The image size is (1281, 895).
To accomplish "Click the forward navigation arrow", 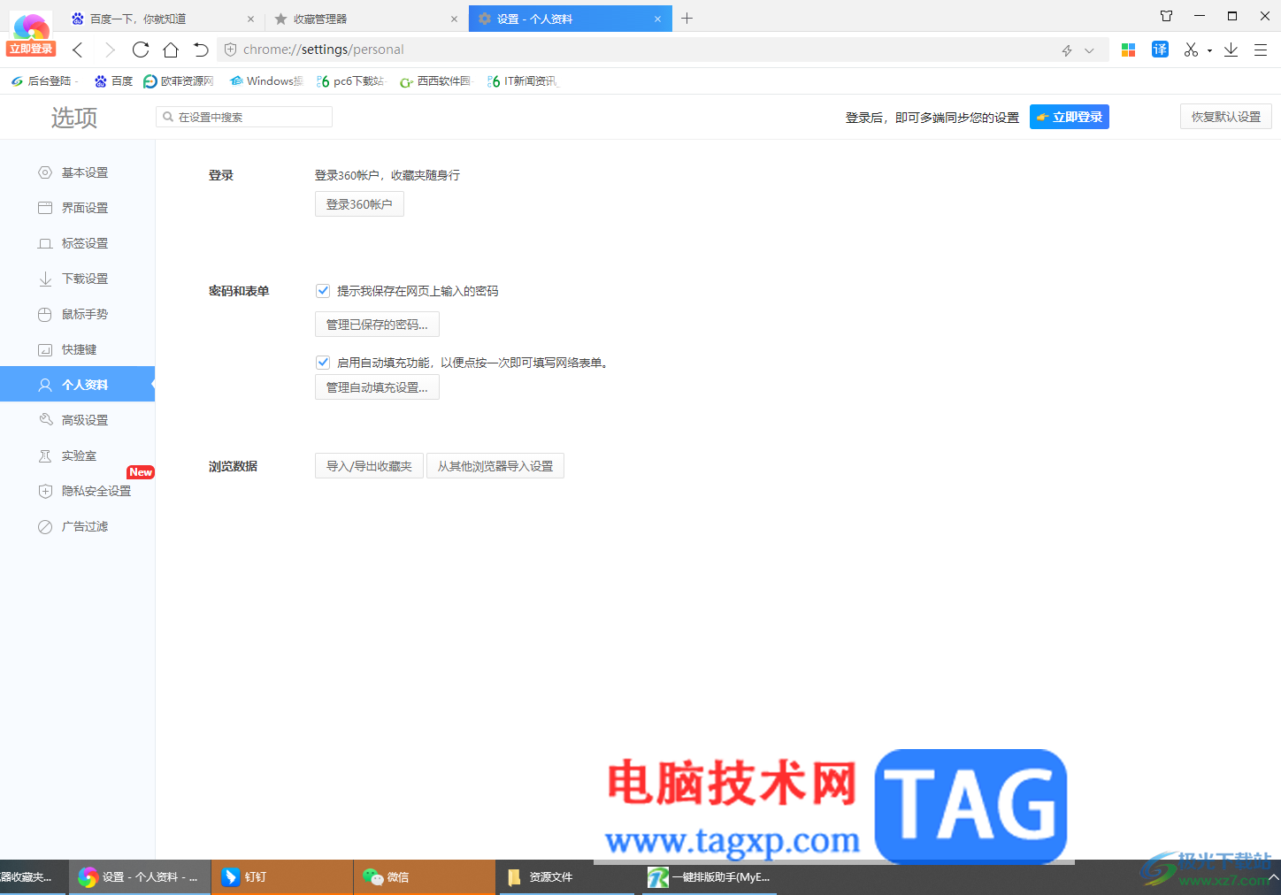I will pyautogui.click(x=110, y=50).
